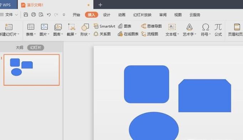
Task: Expand the 文件 menu dropdown arrow
Action: (16, 15)
